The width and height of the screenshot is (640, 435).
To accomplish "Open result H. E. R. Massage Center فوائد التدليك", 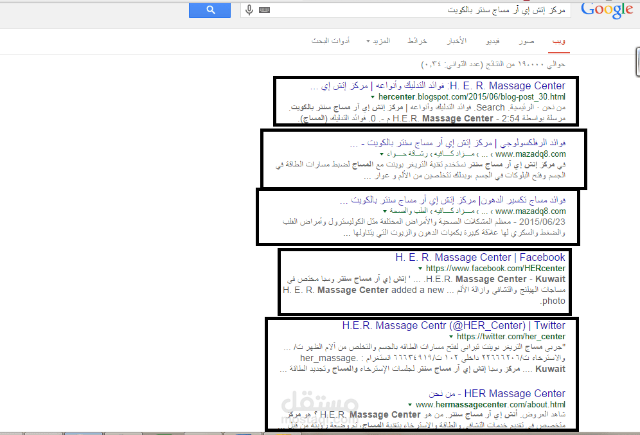I will pos(438,85).
